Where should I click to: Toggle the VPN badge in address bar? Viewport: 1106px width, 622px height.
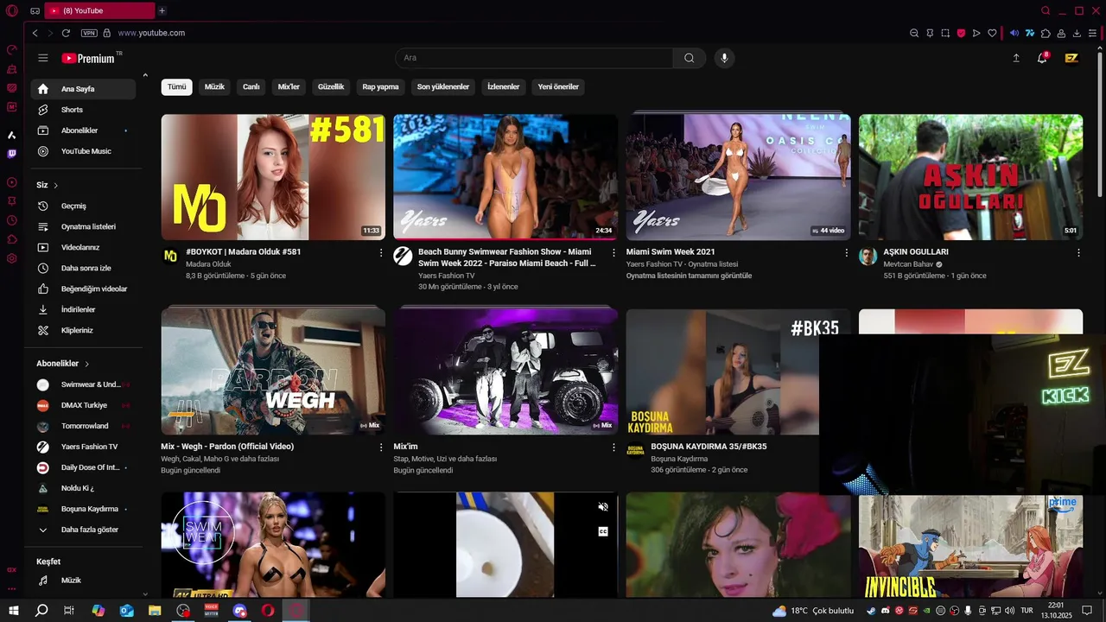pos(89,33)
